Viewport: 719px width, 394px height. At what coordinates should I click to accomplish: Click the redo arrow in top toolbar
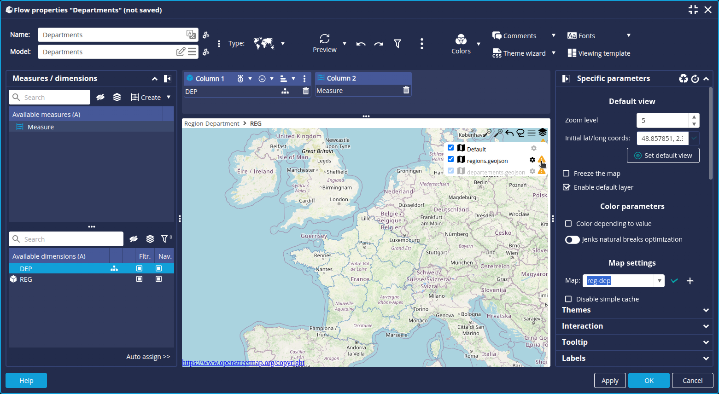(379, 44)
